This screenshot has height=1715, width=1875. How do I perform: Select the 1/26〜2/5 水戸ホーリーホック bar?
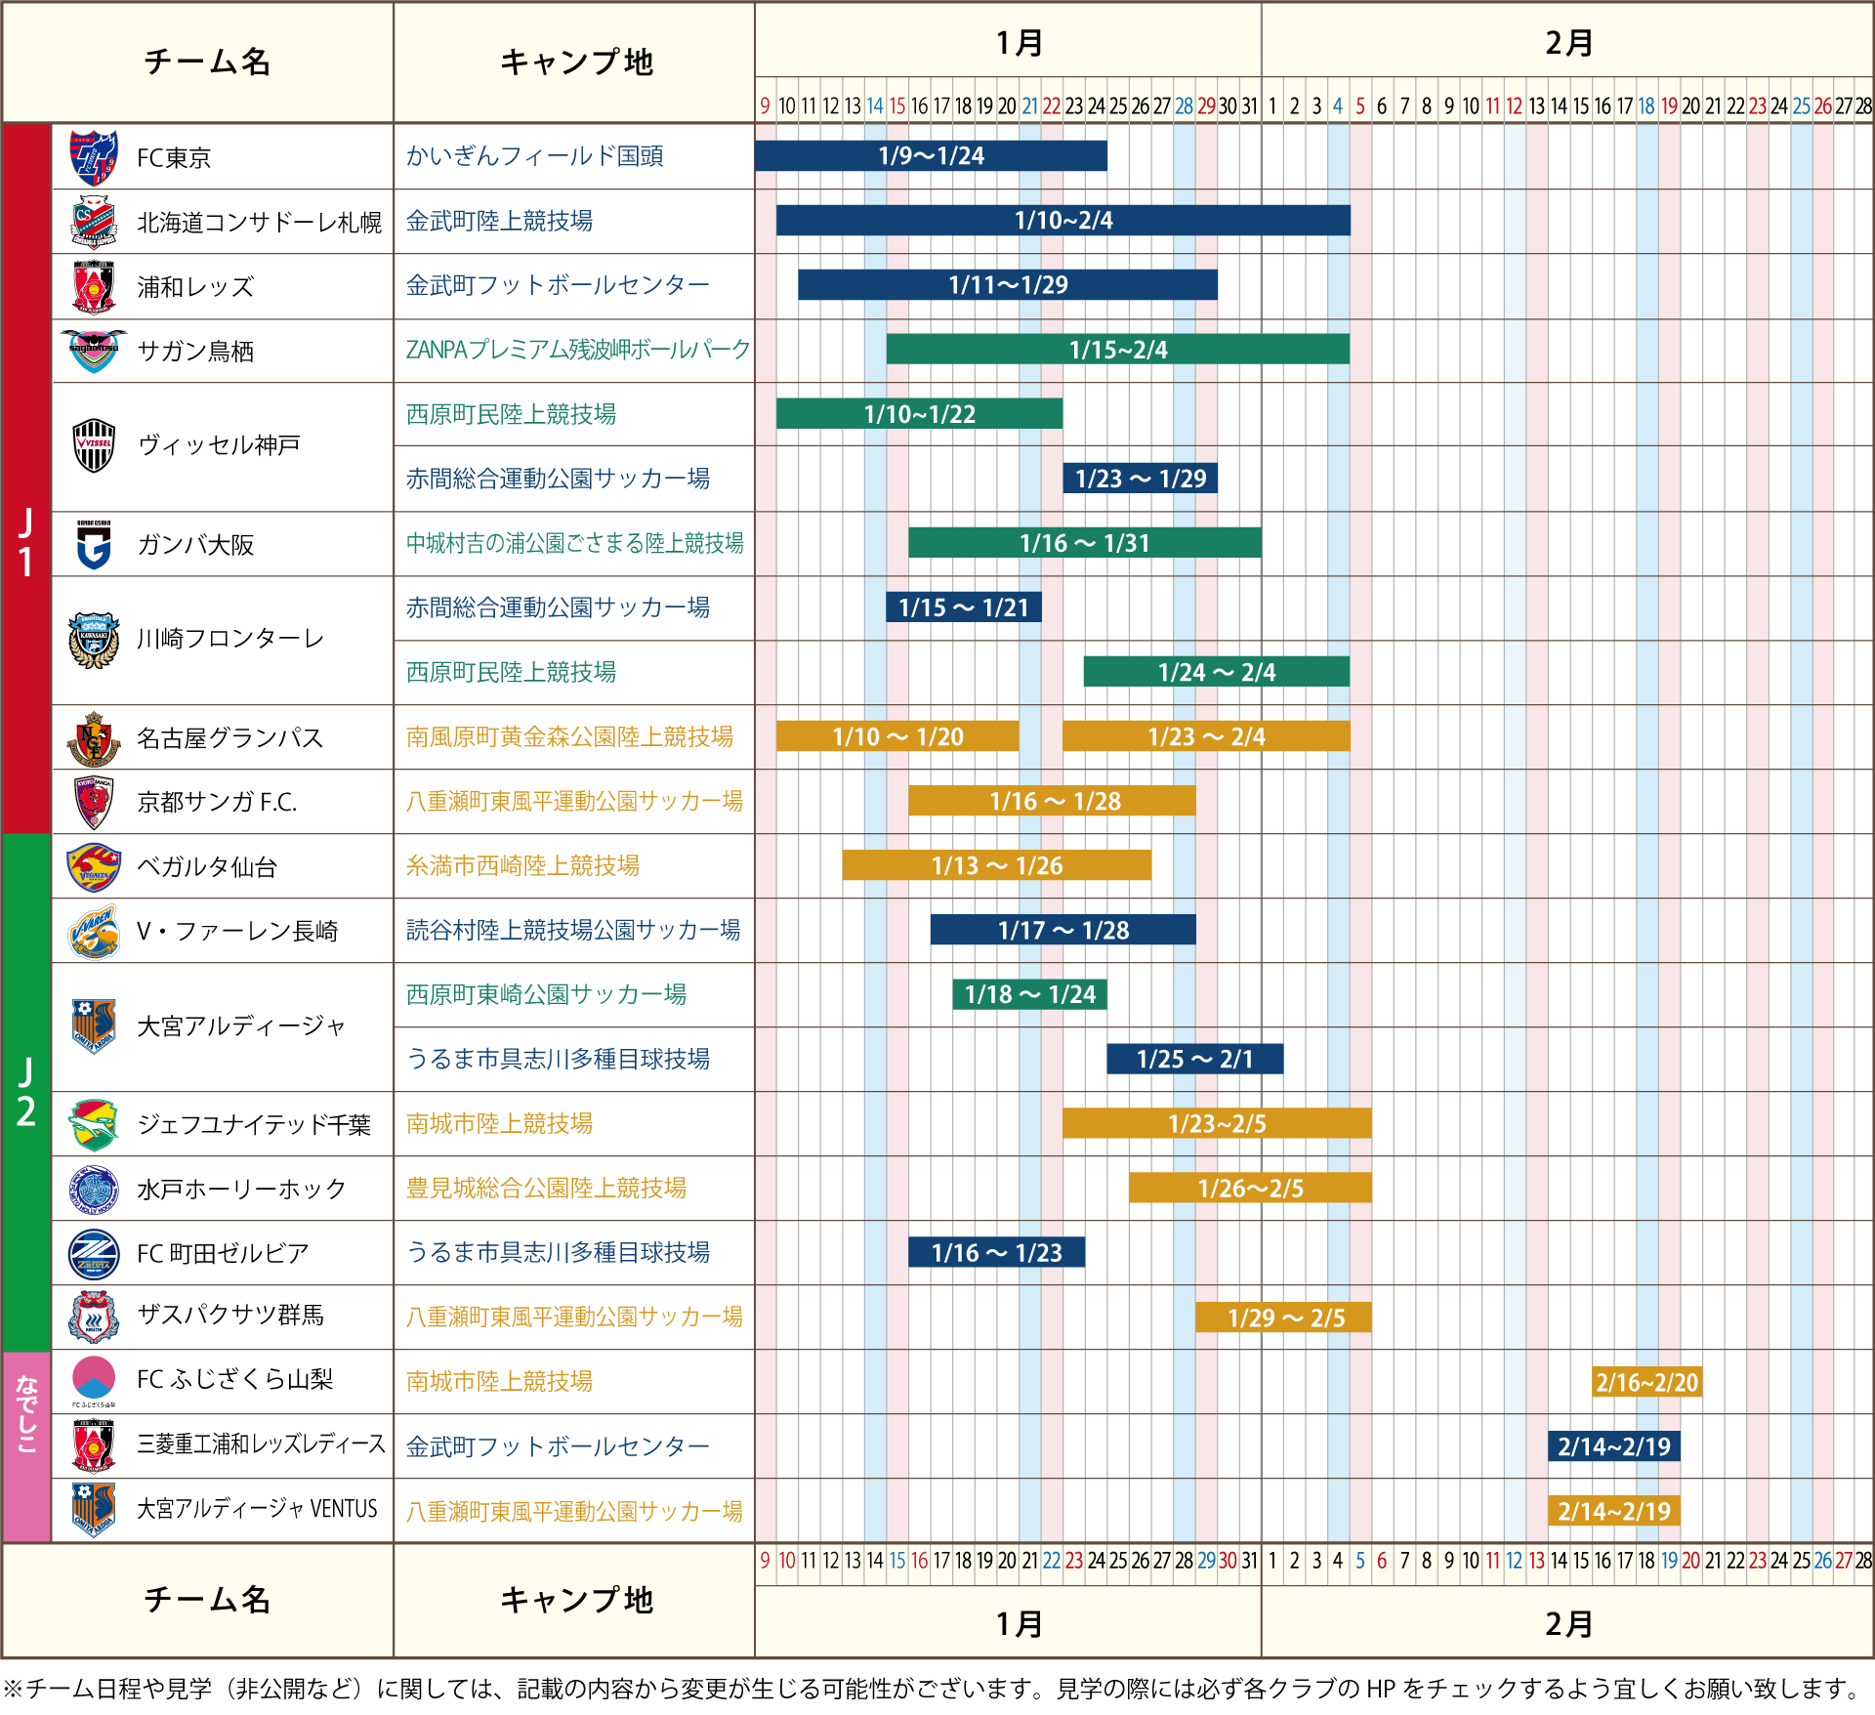[x=1250, y=1188]
